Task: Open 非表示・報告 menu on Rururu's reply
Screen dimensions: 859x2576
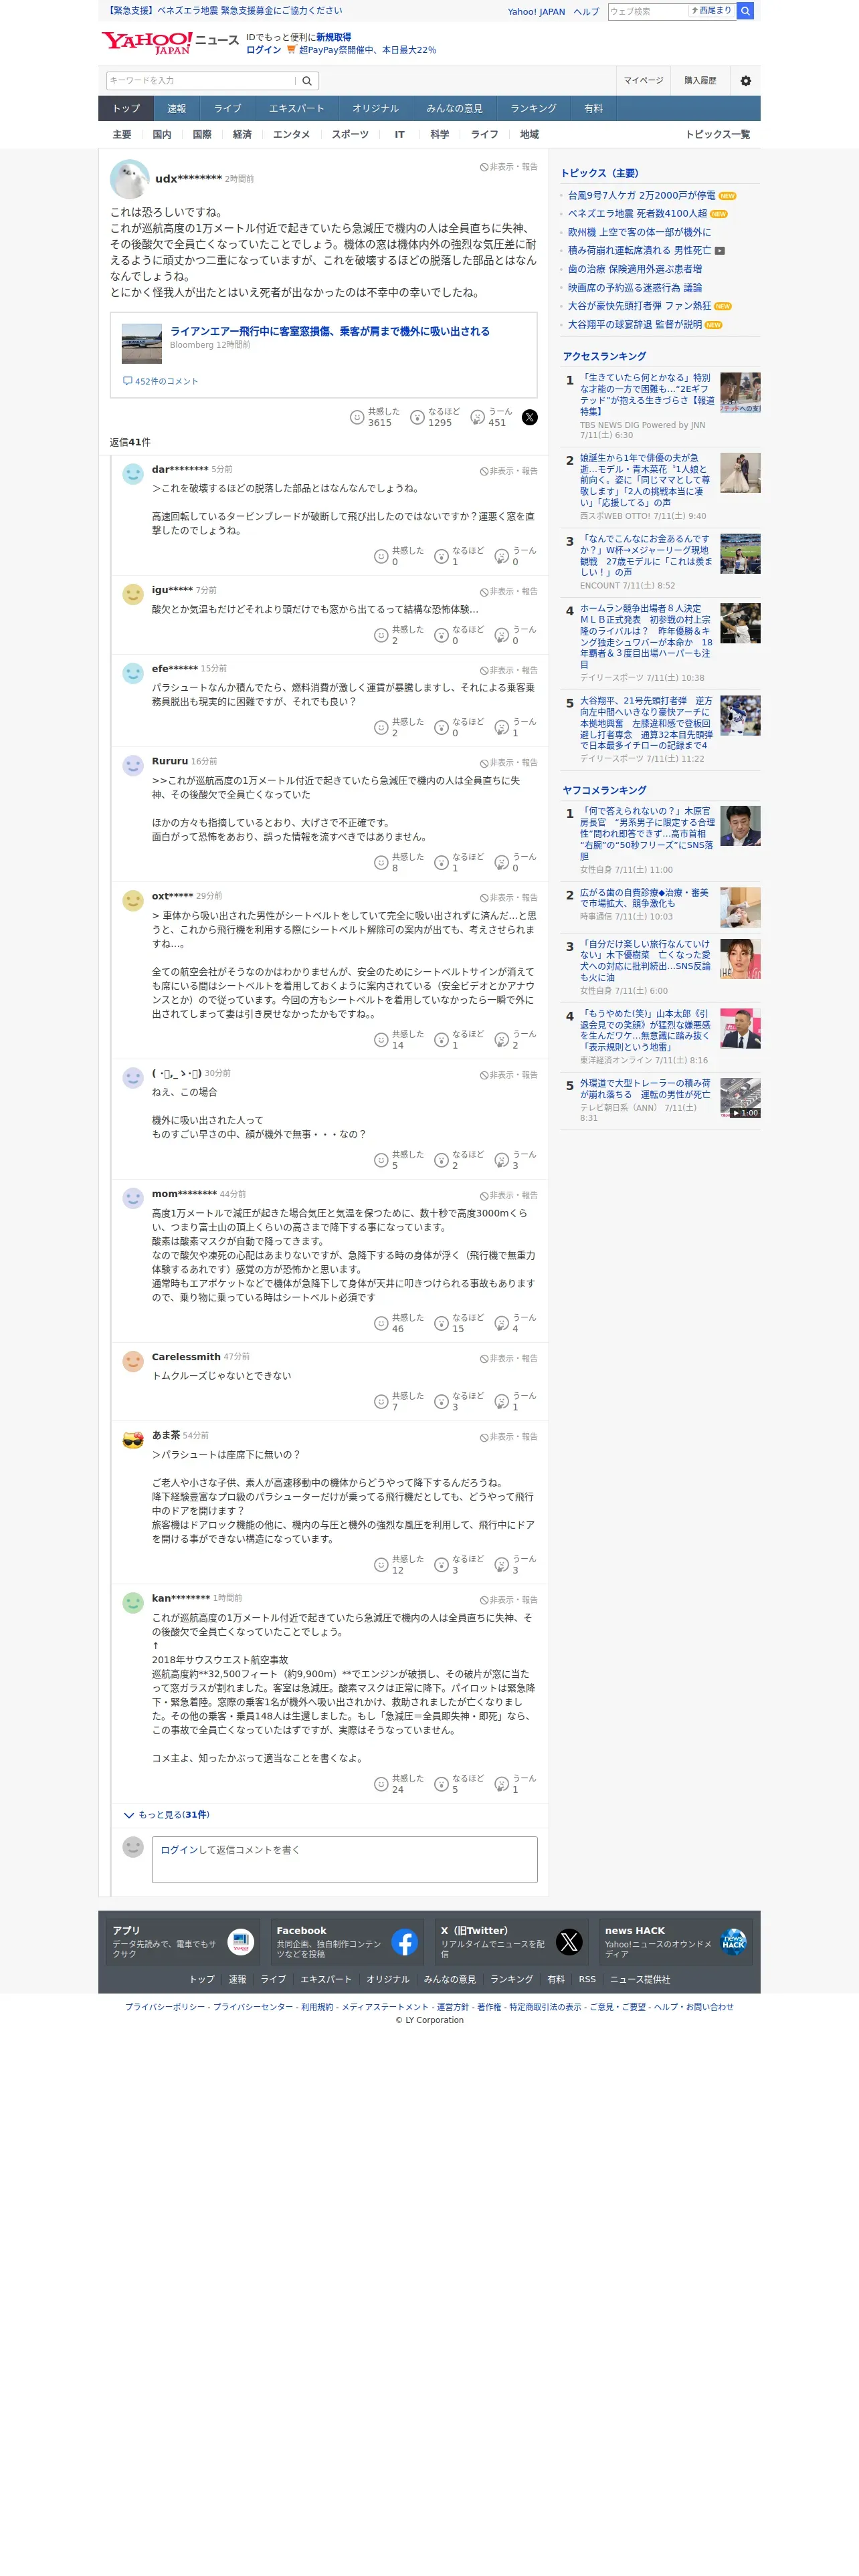Action: (x=508, y=762)
